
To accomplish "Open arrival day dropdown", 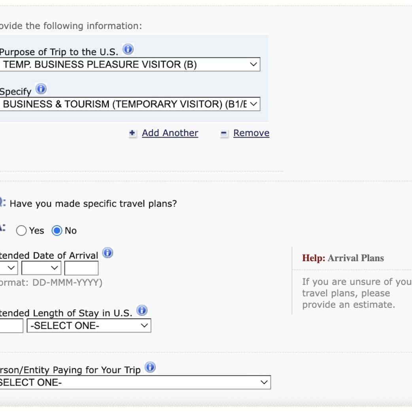I will click(9, 268).
